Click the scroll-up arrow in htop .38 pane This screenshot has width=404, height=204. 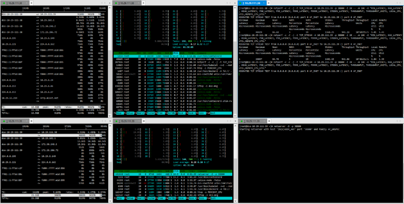tap(235, 7)
